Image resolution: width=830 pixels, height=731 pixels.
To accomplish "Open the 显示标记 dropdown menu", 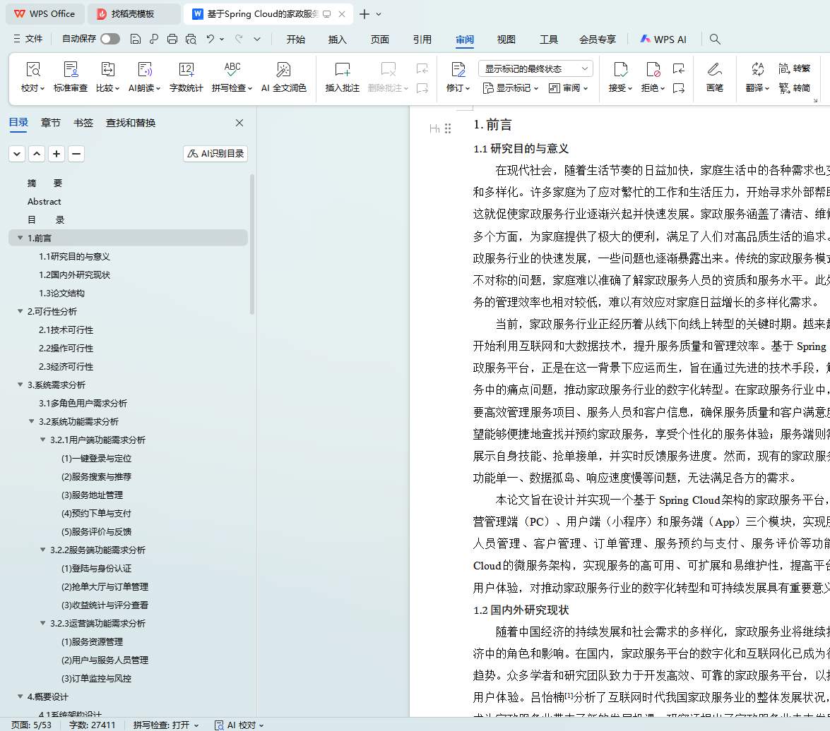I will coord(510,88).
